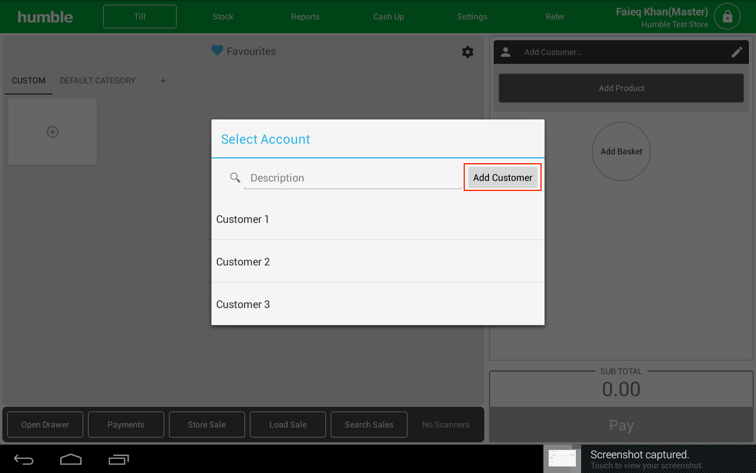Viewport: 756px width, 473px height.
Task: Tap the recent apps button
Action: pos(119,459)
